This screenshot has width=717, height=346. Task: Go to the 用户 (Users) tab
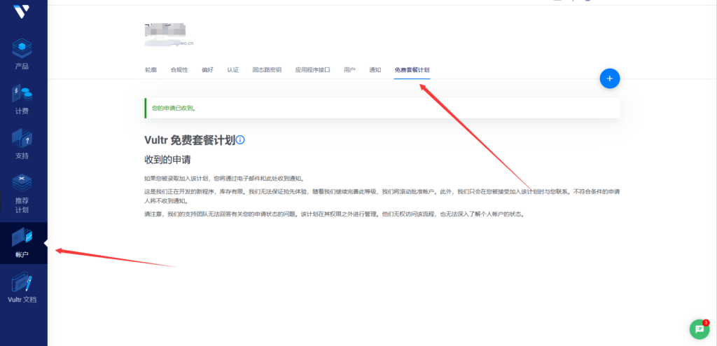(349, 70)
